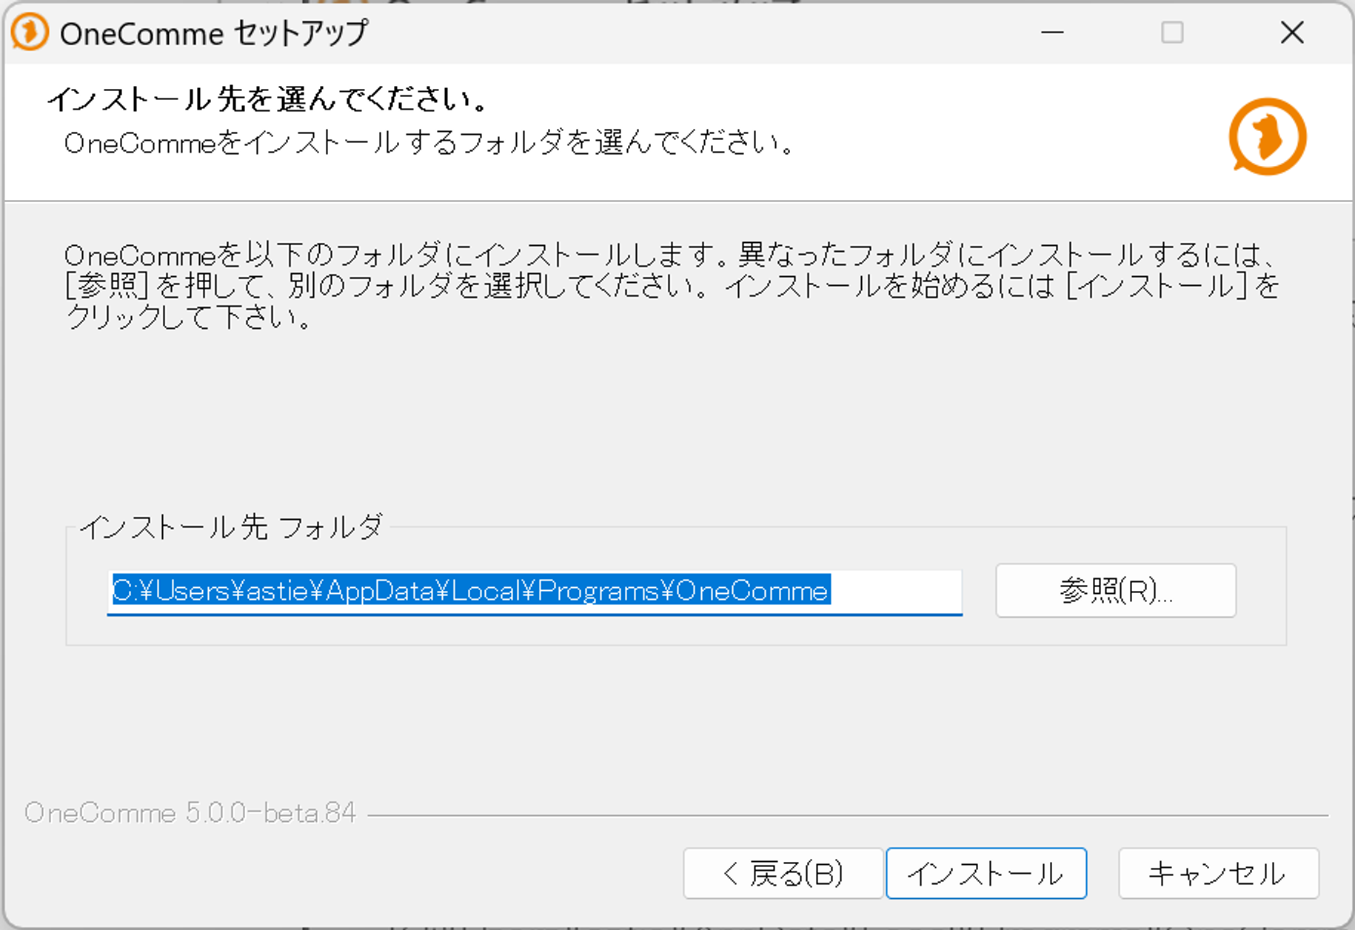Image resolution: width=1355 pixels, height=930 pixels.
Task: Start installation with the インストール button
Action: [986, 874]
